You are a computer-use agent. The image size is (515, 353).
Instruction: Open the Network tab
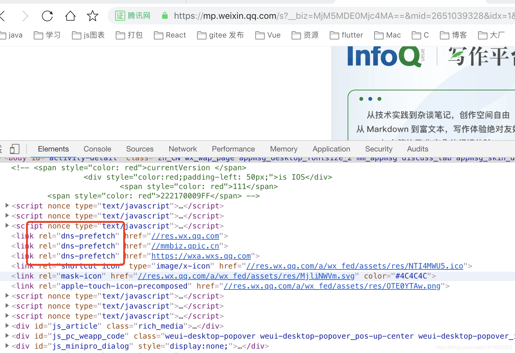point(183,149)
